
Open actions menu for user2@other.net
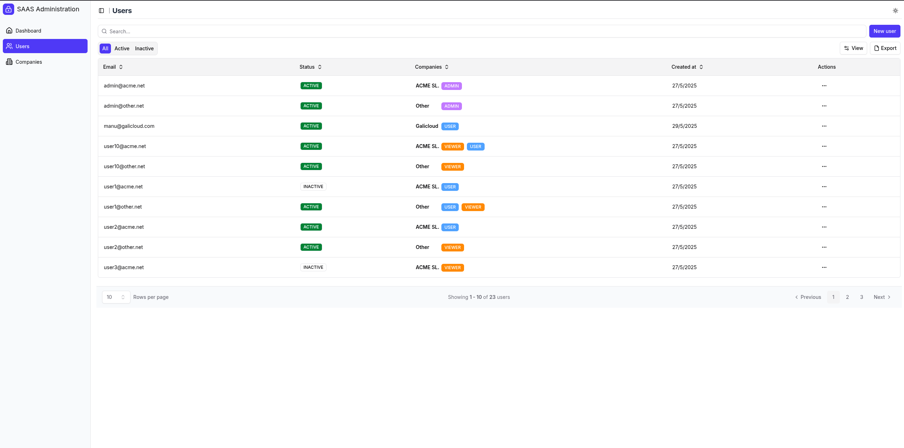point(824,247)
